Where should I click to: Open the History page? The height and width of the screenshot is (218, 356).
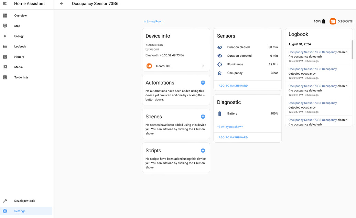19,57
